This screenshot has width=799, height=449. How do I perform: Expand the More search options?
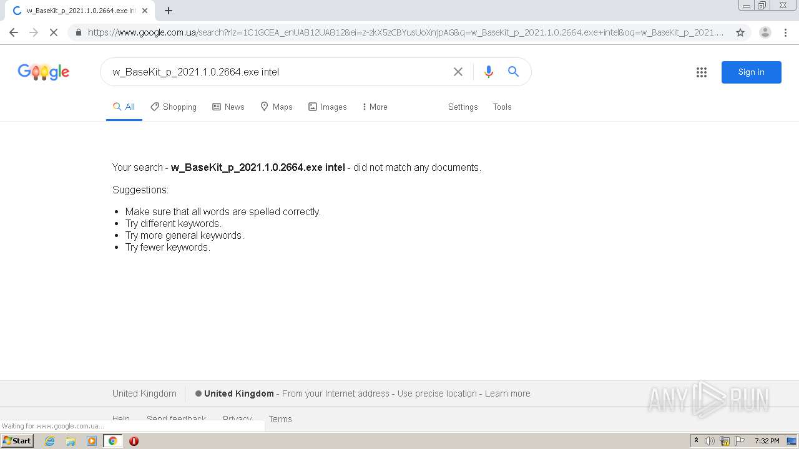tap(375, 107)
